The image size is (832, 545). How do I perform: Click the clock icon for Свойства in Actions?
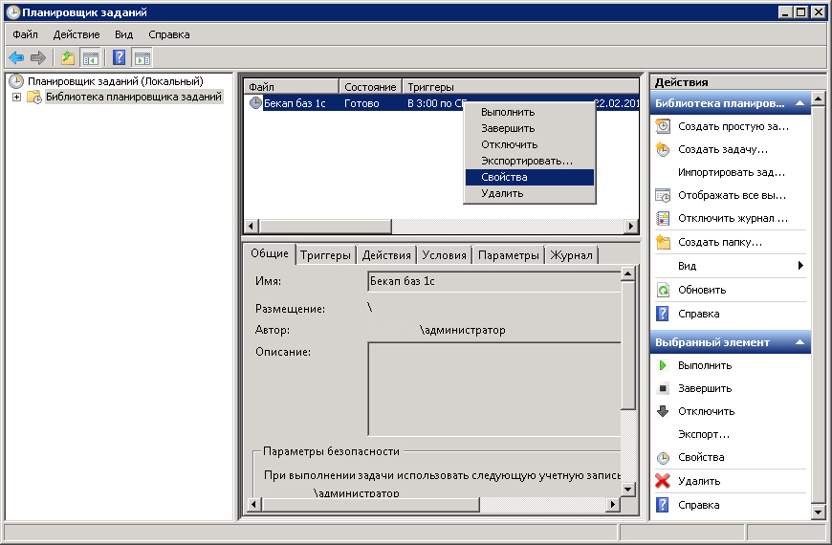pyautogui.click(x=663, y=457)
